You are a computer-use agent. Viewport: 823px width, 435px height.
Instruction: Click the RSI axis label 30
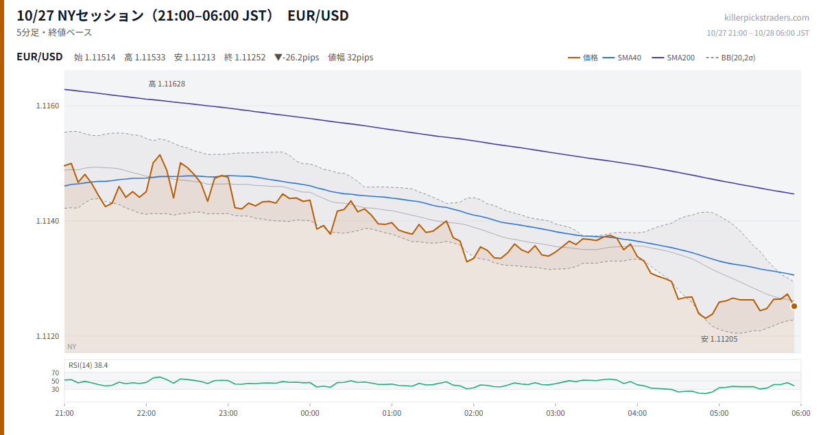[56, 389]
